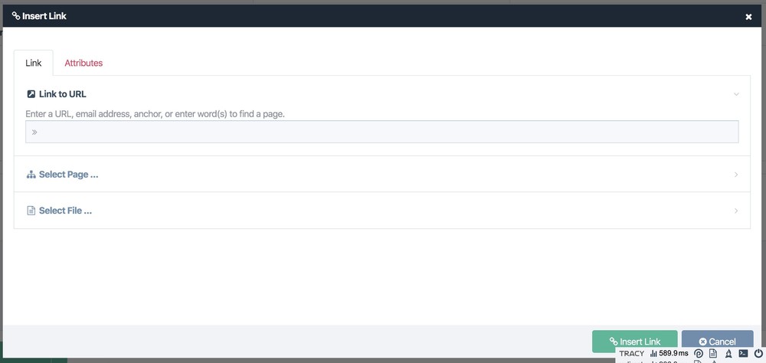
Task: Click the double-chevron icon in URL field
Action: point(34,132)
